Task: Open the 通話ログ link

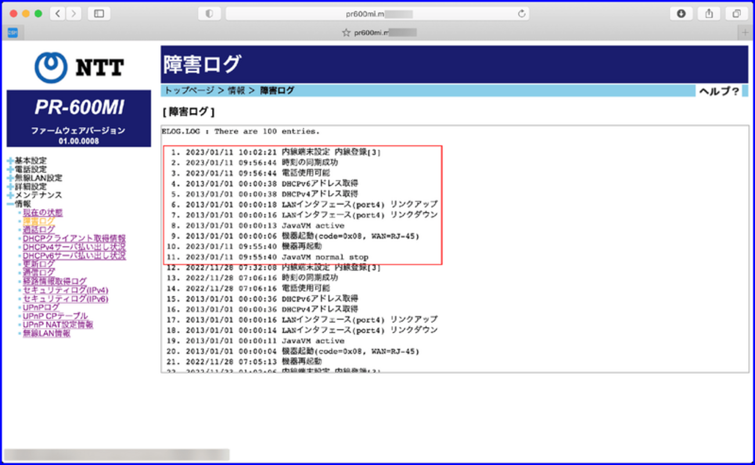Action: [x=39, y=230]
